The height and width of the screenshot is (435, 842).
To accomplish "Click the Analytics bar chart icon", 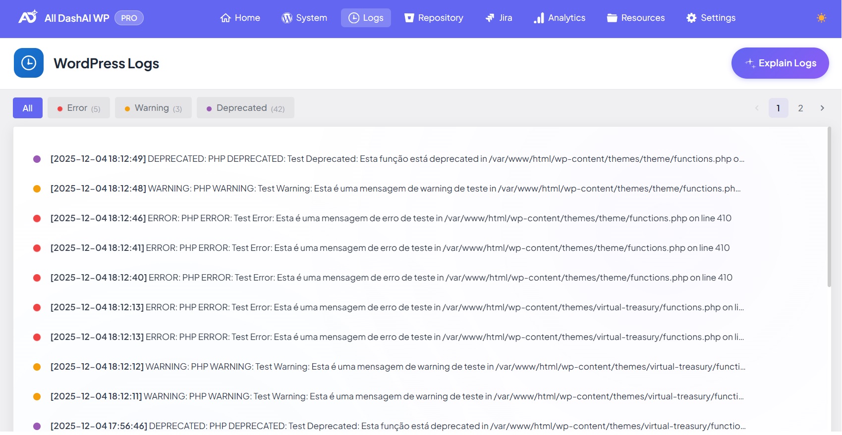I will 539,18.
